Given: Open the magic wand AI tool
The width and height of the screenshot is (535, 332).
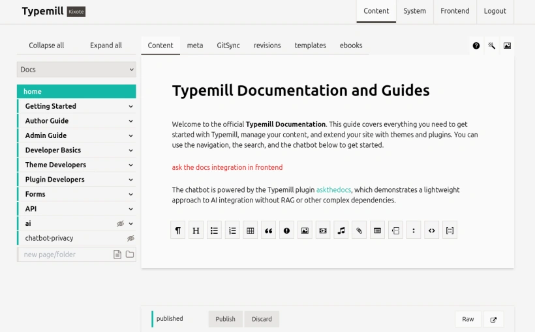Looking at the screenshot, I should [x=492, y=46].
